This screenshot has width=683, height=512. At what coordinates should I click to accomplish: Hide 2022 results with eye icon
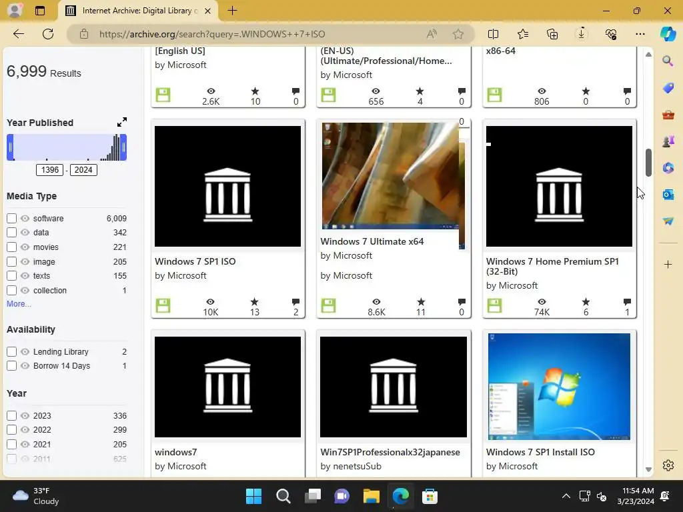pos(25,430)
